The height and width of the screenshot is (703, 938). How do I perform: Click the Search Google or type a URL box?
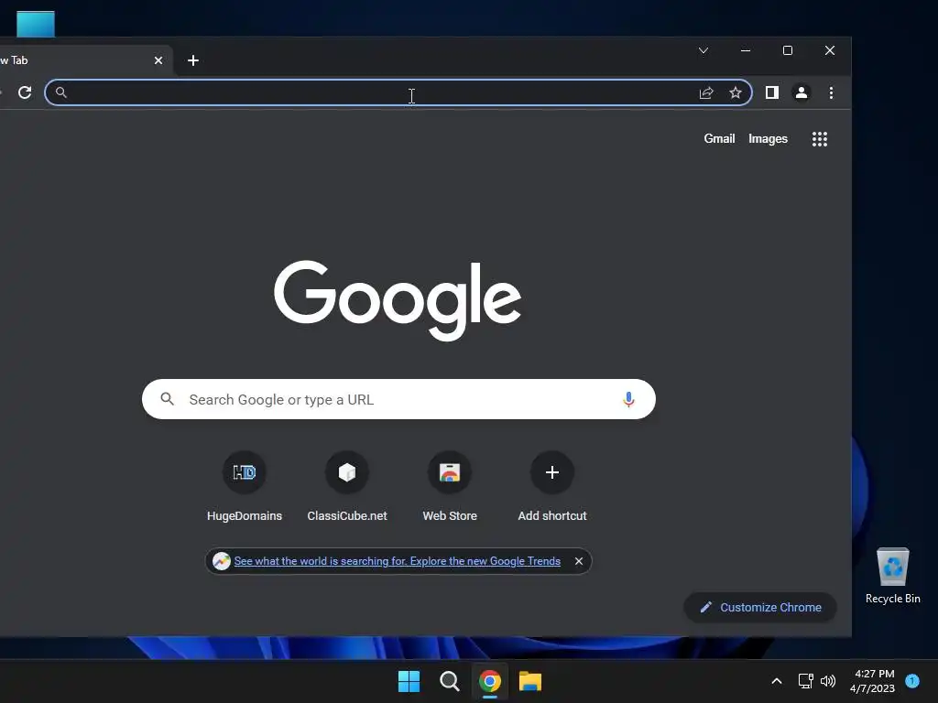(x=398, y=399)
